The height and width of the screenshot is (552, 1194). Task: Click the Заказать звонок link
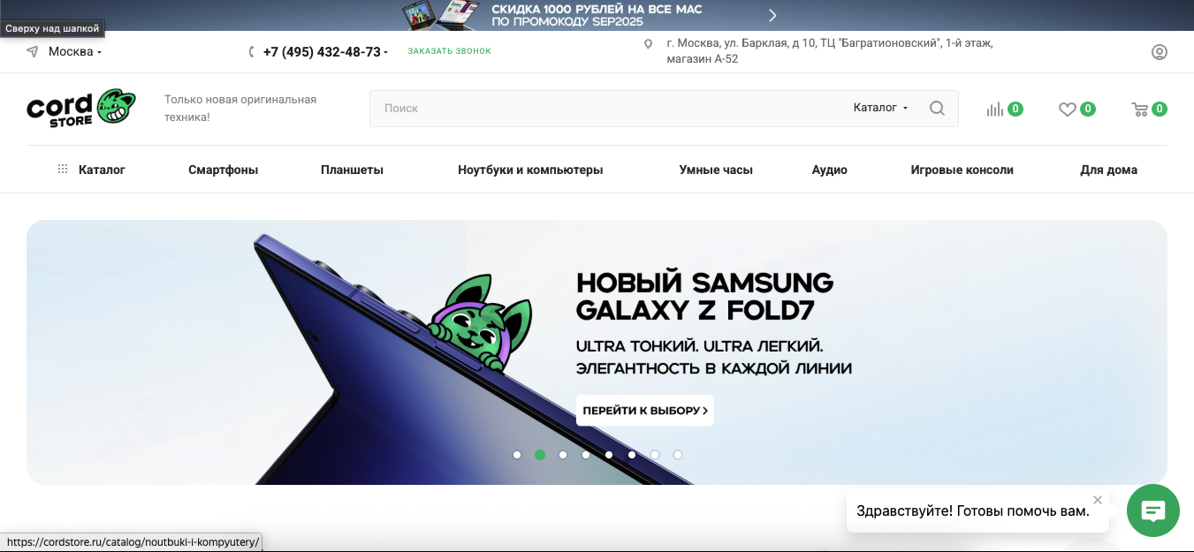[x=449, y=51]
